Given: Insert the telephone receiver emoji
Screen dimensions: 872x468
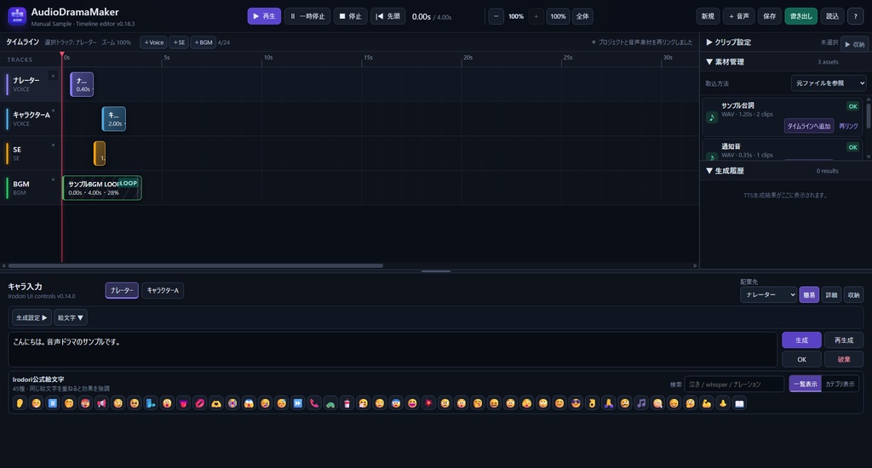Looking at the screenshot, I should click(314, 403).
